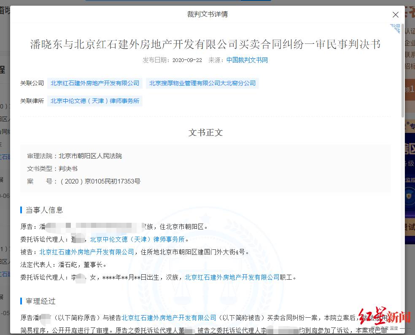The height and width of the screenshot is (335, 415).
Task: Open 北京红石建外房地产开发有限公司 related company tag
Action: (x=95, y=83)
